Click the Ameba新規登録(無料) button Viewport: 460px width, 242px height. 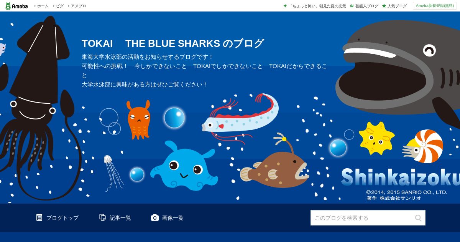[x=435, y=6]
